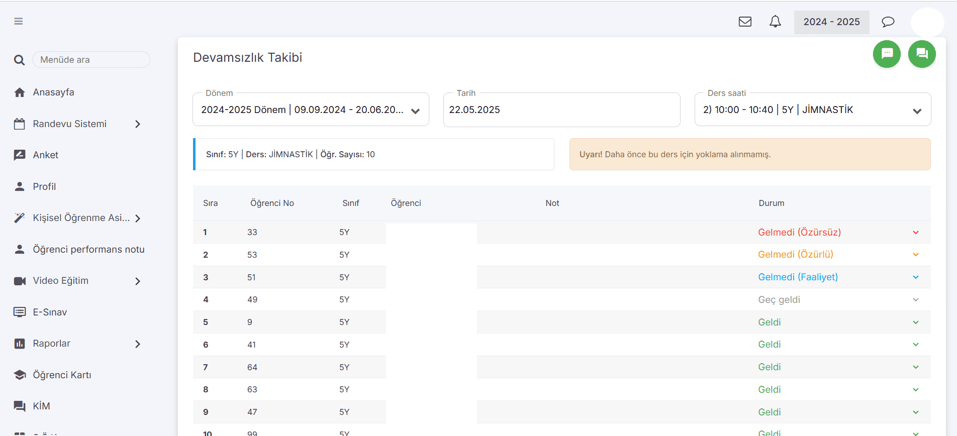This screenshot has height=436, width=957.
Task: Click the Menüde ara search box
Action: tap(91, 60)
